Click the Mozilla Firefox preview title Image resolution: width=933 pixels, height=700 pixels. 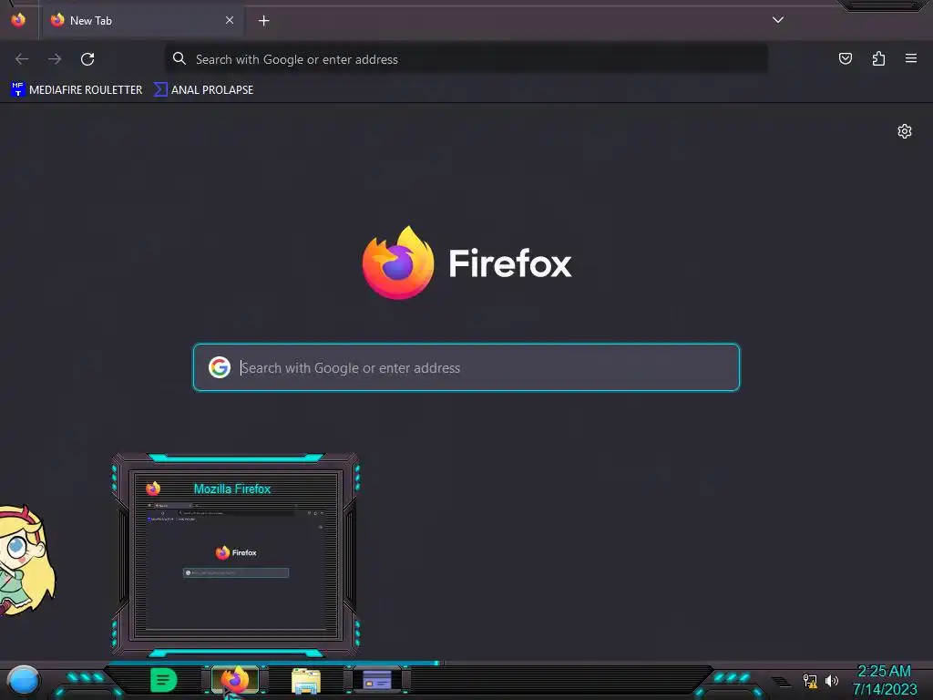pyautogui.click(x=232, y=489)
